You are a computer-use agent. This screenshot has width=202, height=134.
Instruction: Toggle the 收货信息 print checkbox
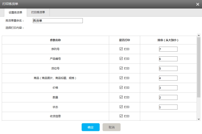click(x=121, y=116)
